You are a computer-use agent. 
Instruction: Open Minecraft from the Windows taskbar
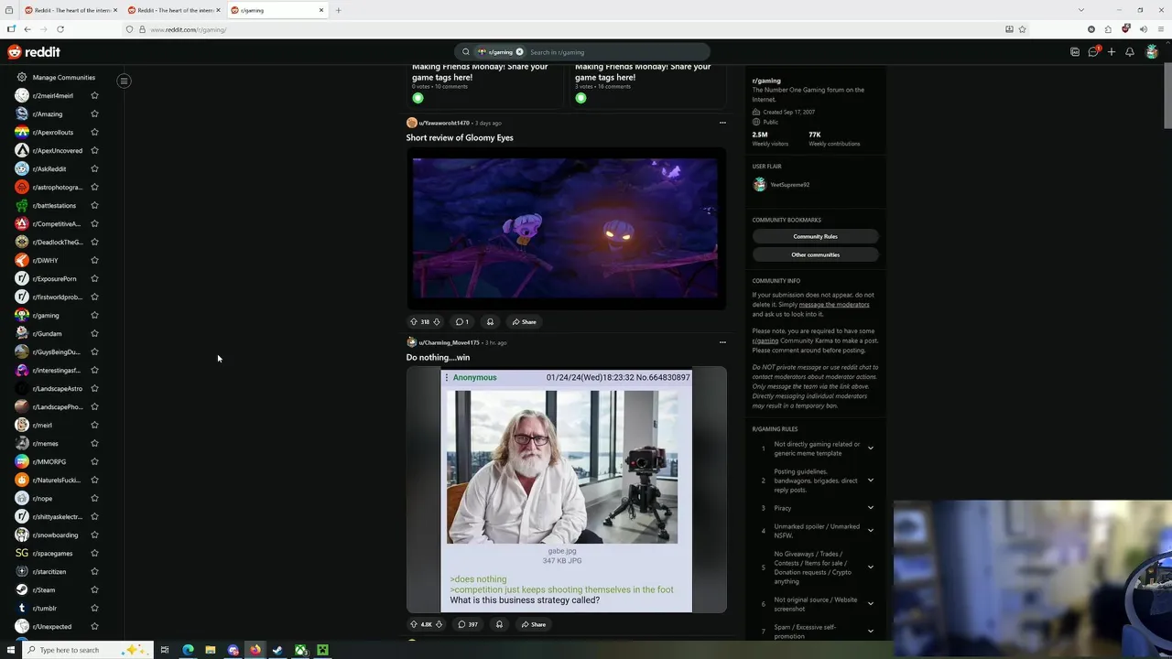(x=322, y=650)
